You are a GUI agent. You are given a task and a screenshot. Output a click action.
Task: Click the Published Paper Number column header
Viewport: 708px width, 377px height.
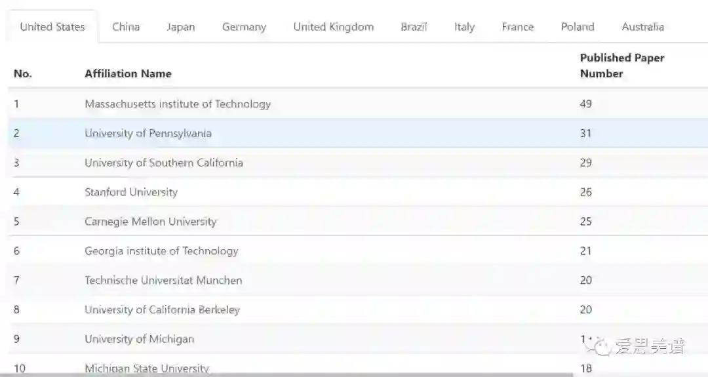point(621,66)
